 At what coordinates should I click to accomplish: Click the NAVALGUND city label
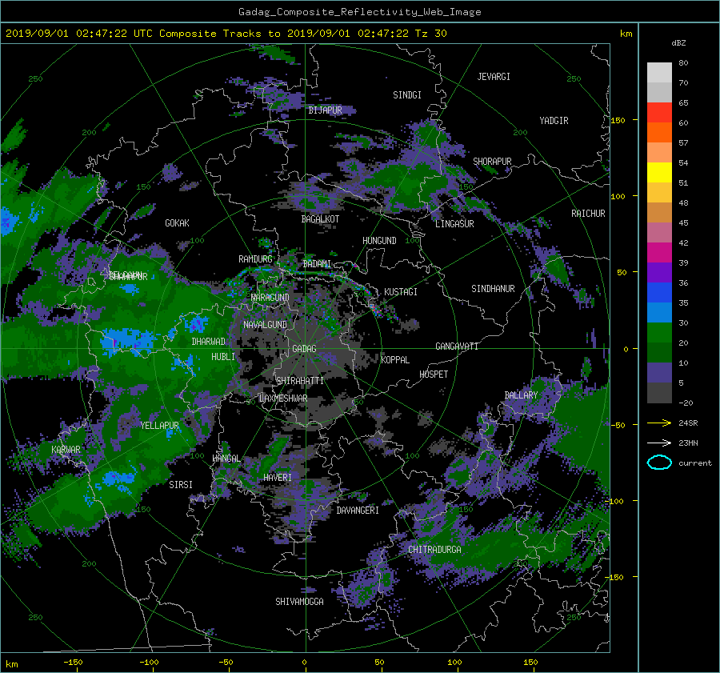[265, 325]
